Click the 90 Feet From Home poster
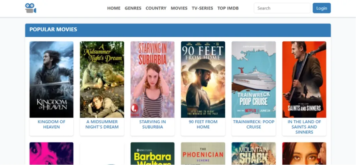Screen dimensions: 356x165 [x=203, y=79]
